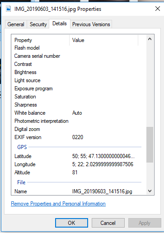Dismiss dialog via Cancel button
Viewport: 164px width, 233px height.
(x=108, y=223)
